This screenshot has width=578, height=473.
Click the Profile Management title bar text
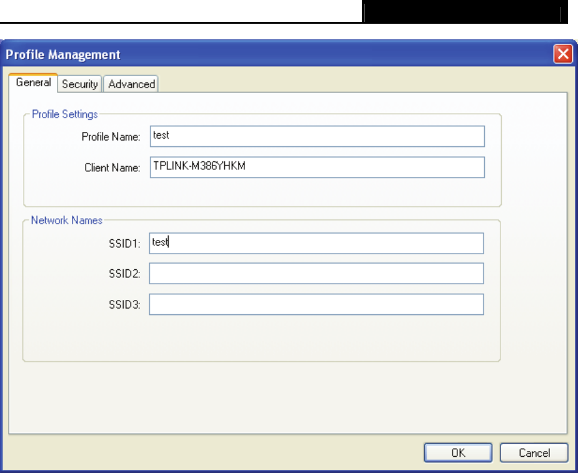[x=63, y=54]
